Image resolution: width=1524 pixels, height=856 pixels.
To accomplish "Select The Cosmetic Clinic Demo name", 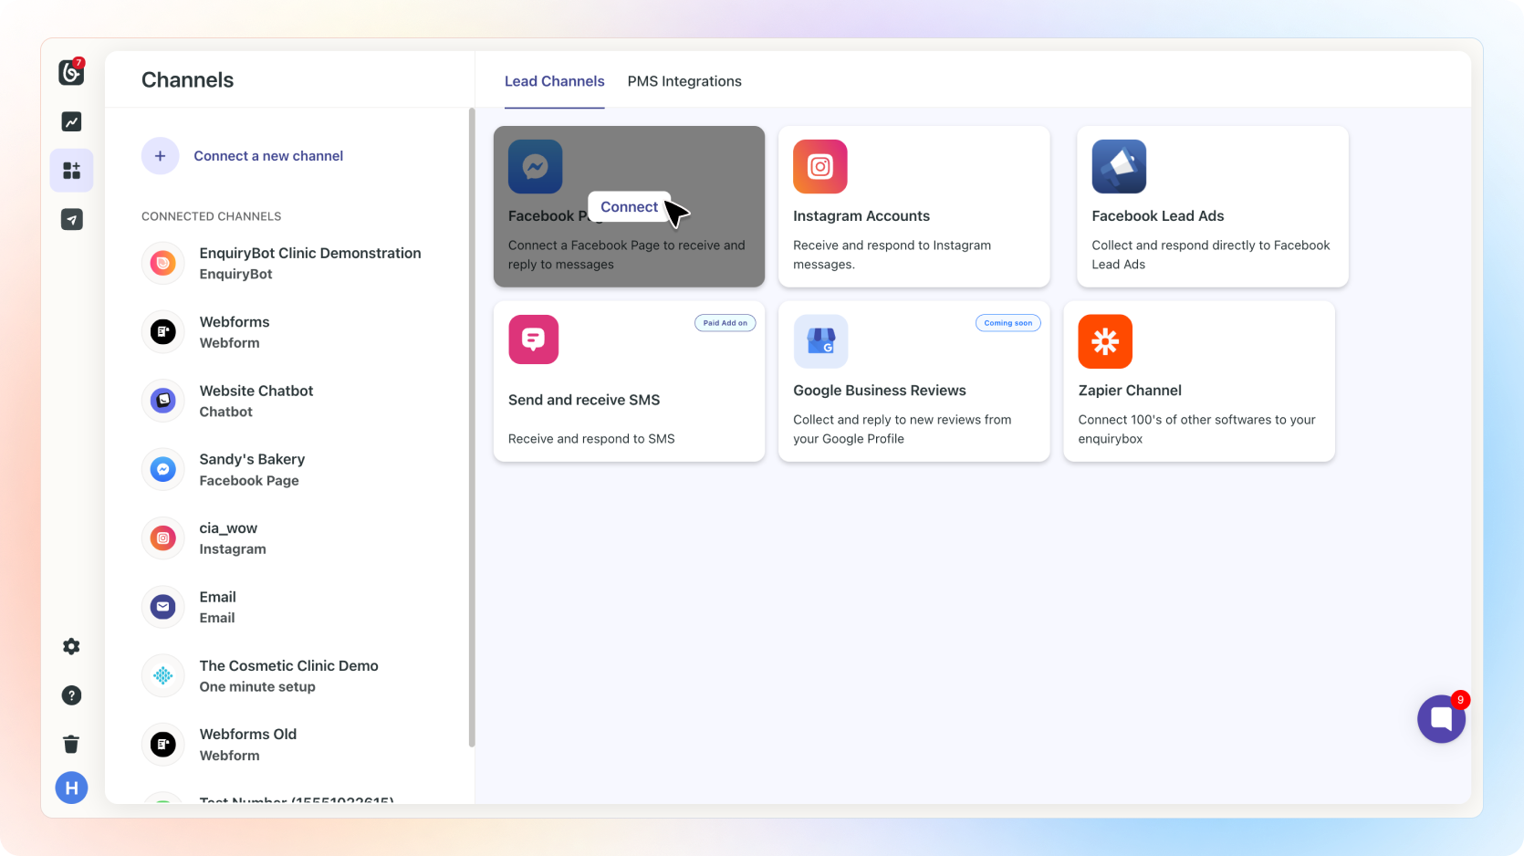I will click(289, 666).
